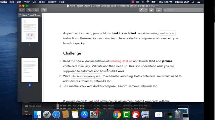Open the Tools menu
The image size is (215, 120).
(x=42, y=2)
